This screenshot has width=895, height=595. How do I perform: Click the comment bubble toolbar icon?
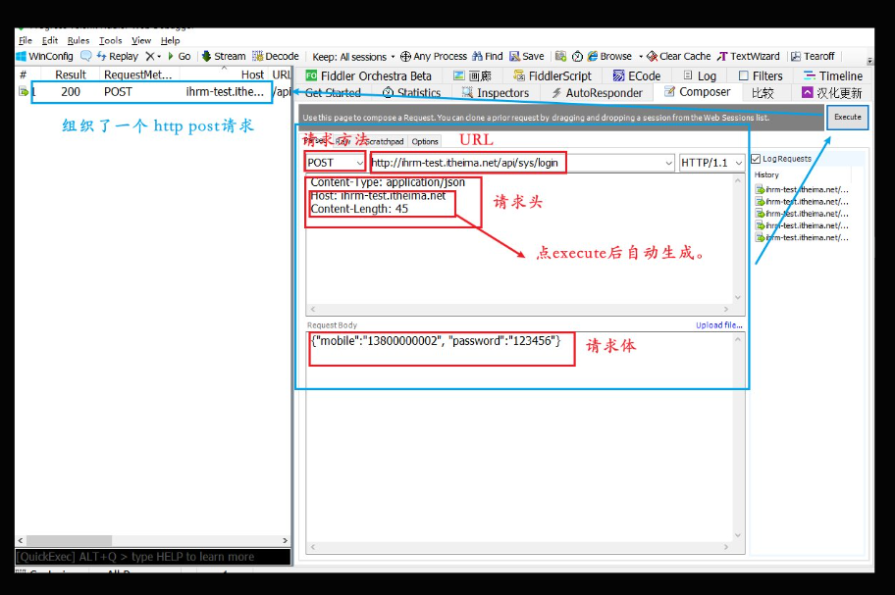(x=86, y=56)
